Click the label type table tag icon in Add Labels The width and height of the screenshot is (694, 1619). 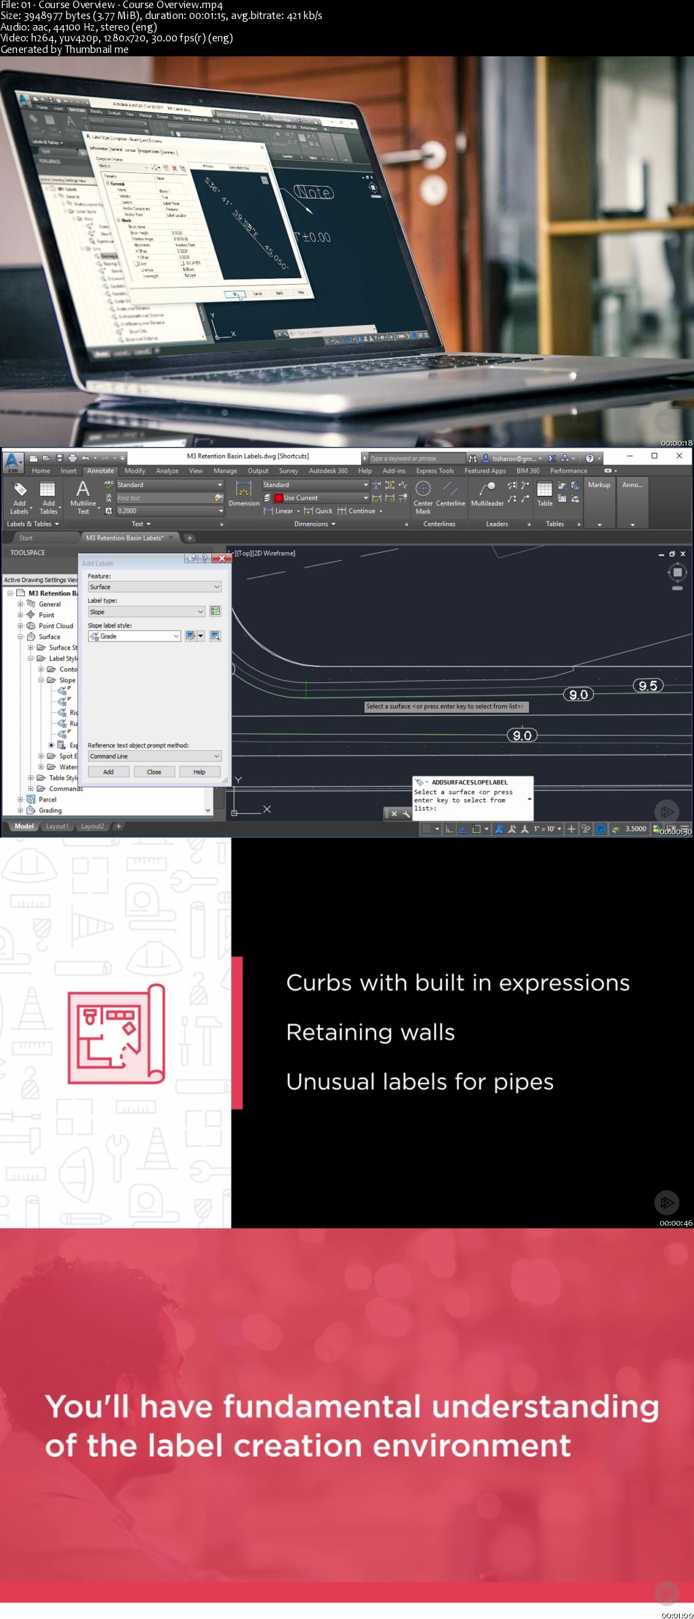215,611
